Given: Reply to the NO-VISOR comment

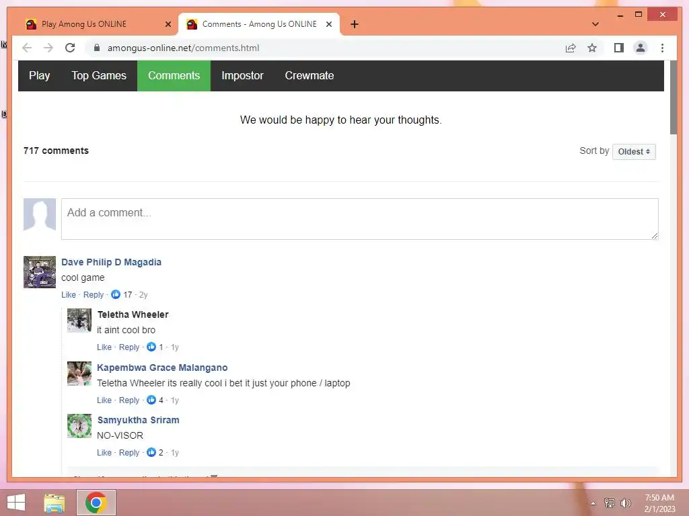Looking at the screenshot, I should pyautogui.click(x=129, y=452).
